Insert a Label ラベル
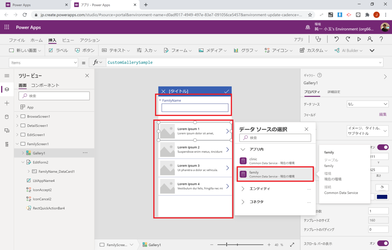Viewport: 392px width, 250px height. (x=58, y=50)
